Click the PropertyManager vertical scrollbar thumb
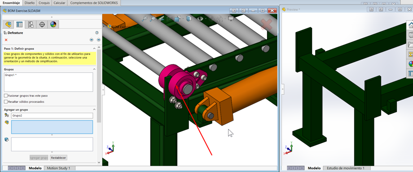This screenshot has width=413, height=172. [99, 86]
